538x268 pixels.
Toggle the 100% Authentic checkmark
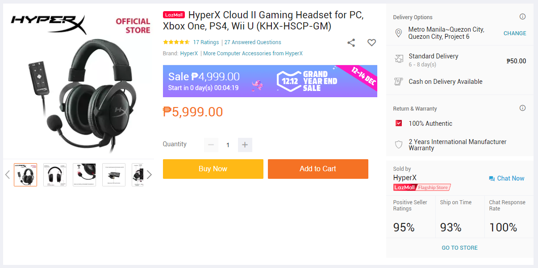coord(399,124)
